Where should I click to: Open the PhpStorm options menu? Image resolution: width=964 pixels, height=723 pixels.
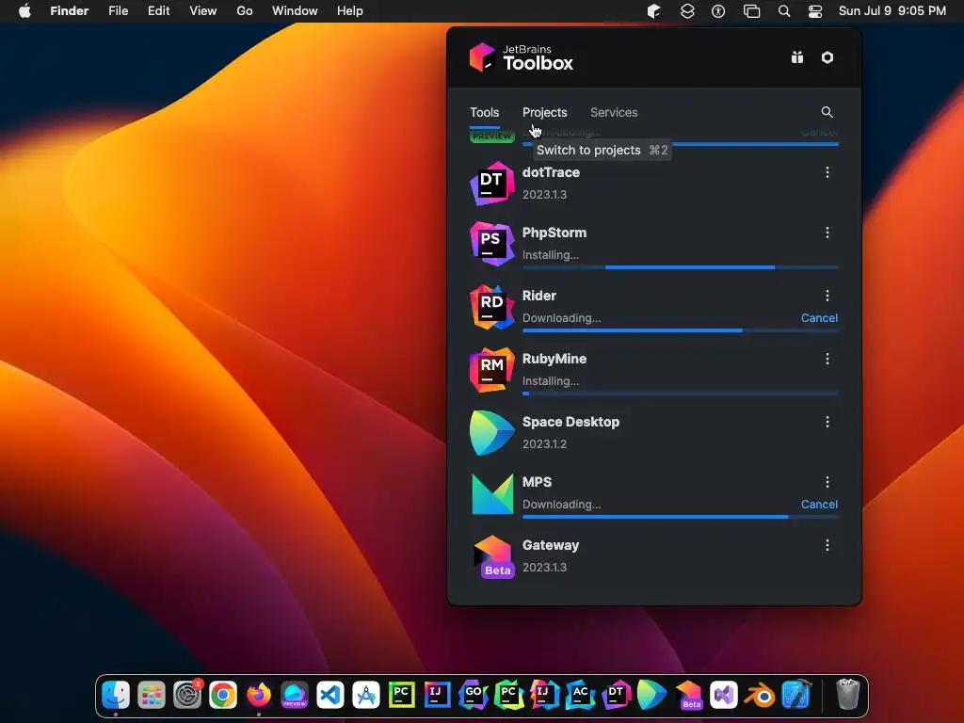click(x=827, y=233)
